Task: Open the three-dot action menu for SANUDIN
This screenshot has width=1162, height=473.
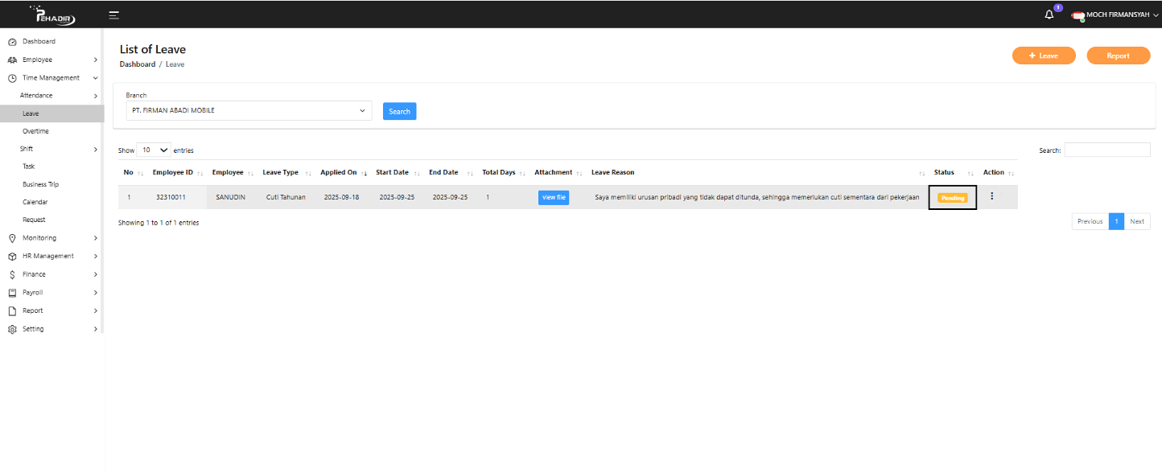Action: point(991,196)
